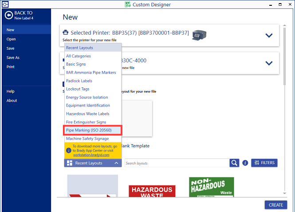295x212 pixels.
Task: Click the Blank Template thumbnail card
Action: [137, 118]
